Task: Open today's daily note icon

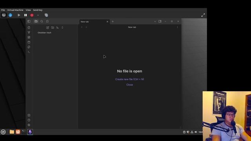Action: pyautogui.click(x=29, y=42)
